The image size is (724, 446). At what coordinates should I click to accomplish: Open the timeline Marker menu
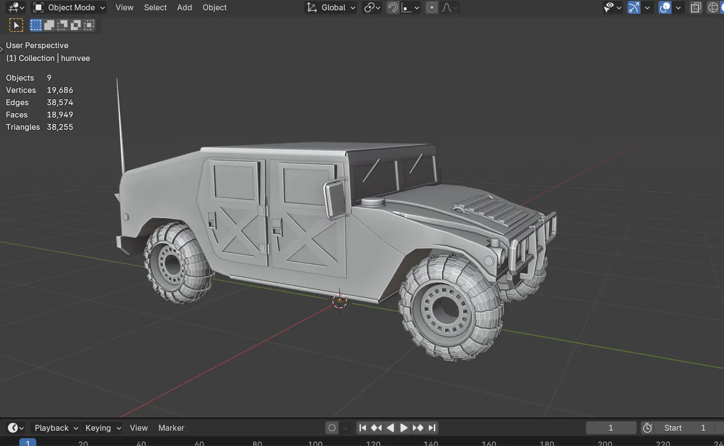pyautogui.click(x=171, y=428)
